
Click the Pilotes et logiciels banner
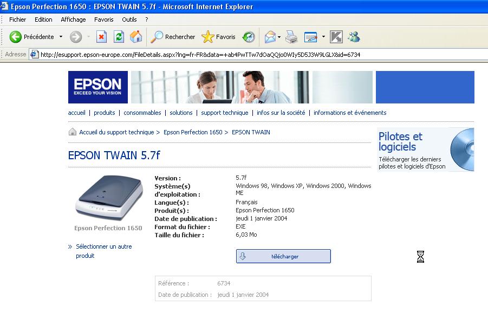426,149
